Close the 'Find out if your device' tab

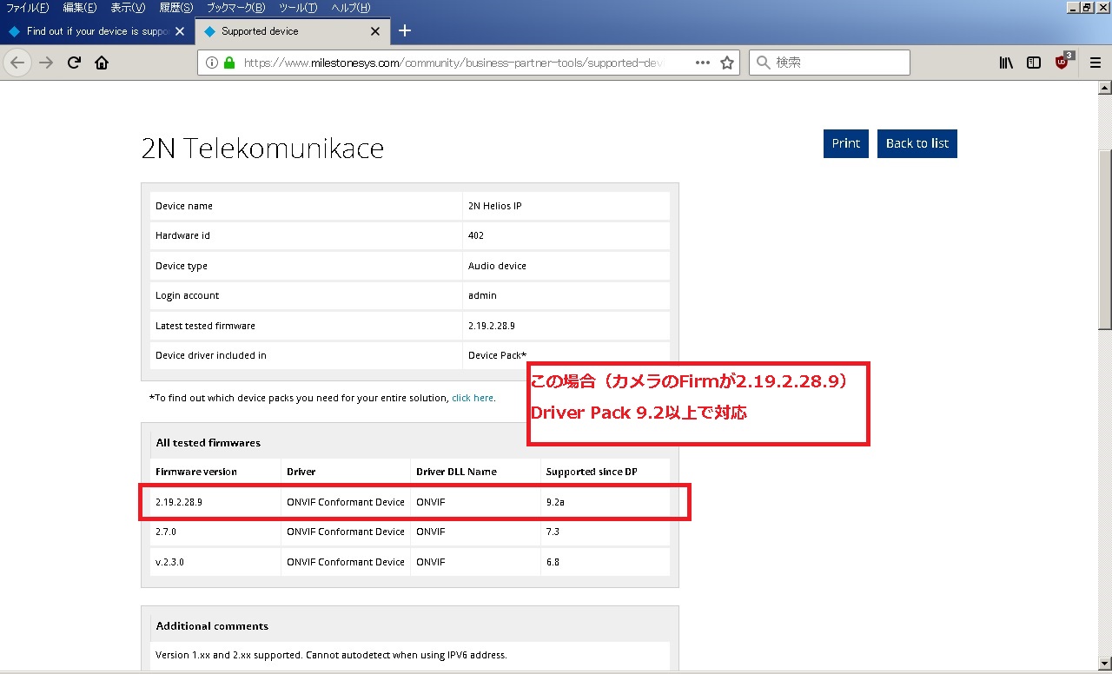coord(180,31)
